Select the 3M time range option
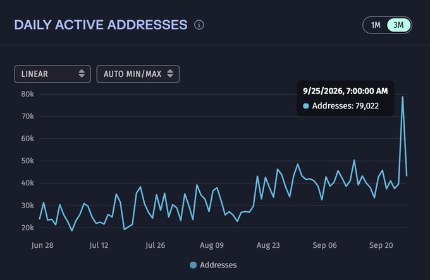 (398, 25)
